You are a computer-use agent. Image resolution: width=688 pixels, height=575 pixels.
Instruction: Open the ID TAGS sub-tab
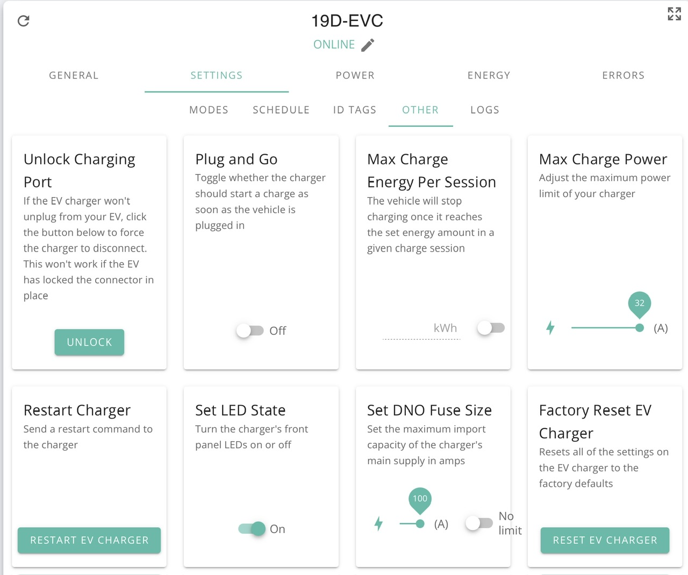point(355,110)
